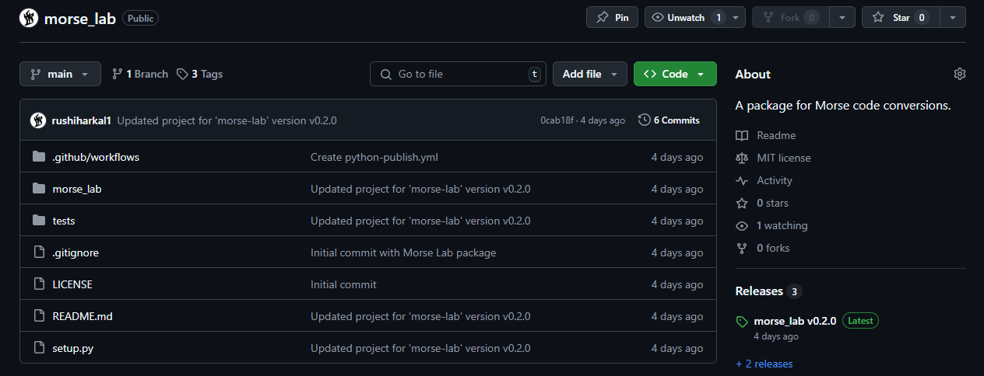Open repository settings gear next to About

click(960, 74)
